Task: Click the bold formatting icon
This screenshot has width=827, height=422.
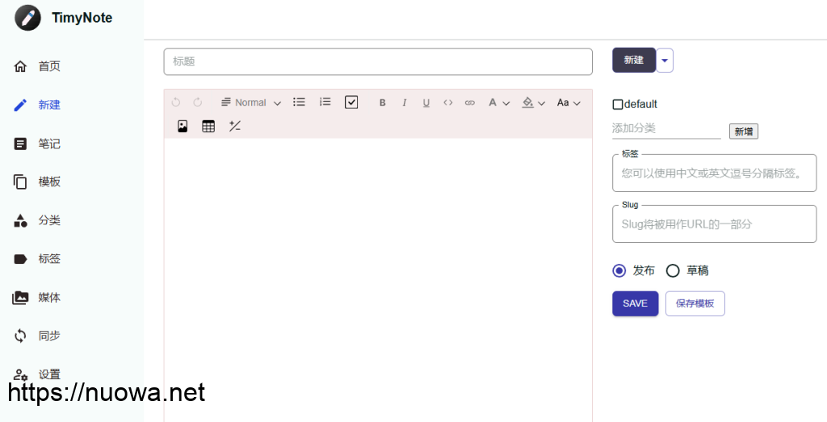Action: pyautogui.click(x=383, y=102)
